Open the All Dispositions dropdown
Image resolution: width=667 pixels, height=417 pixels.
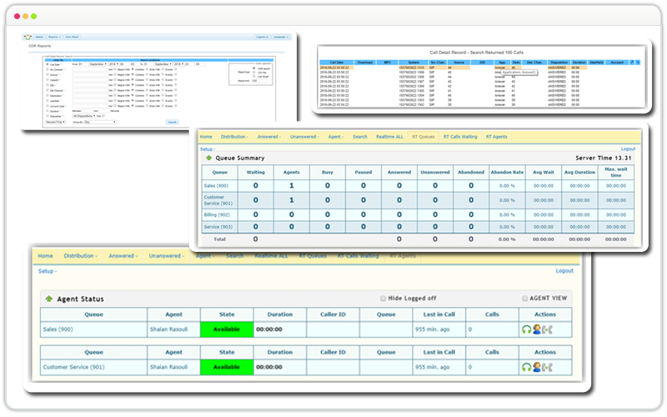tap(89, 115)
